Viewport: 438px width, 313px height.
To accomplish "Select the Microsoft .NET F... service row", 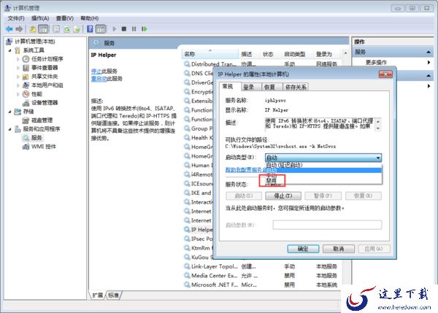I will (x=261, y=285).
